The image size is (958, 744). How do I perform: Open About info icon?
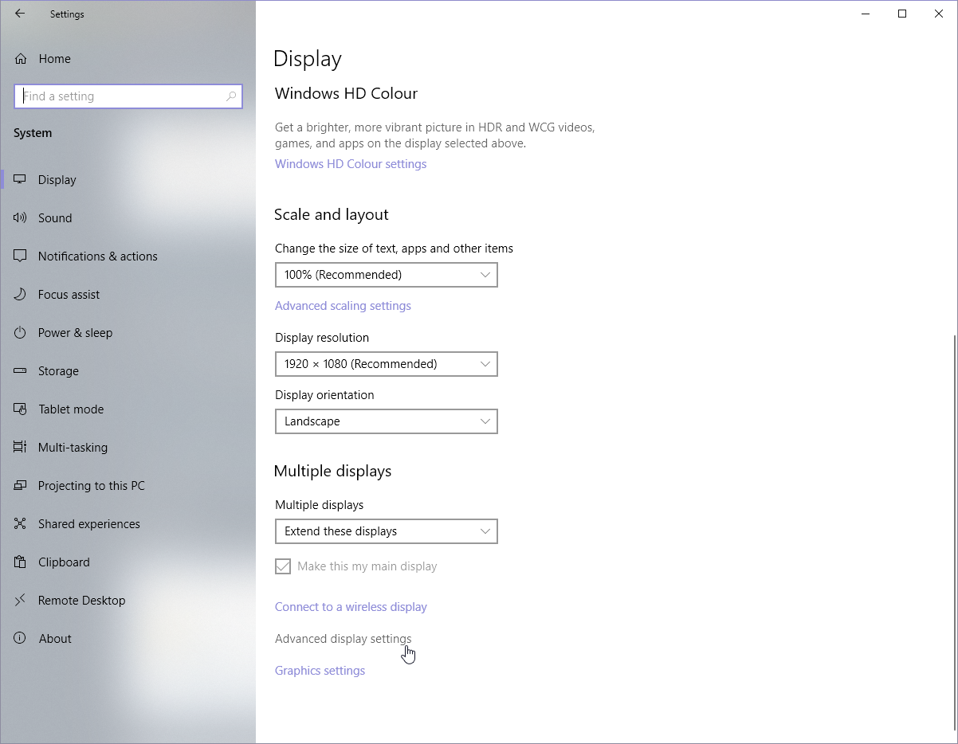pos(21,639)
